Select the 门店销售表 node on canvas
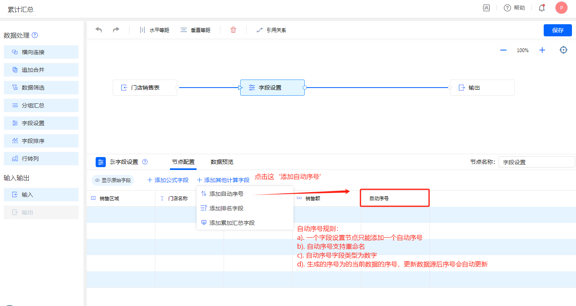576x306 pixels. (x=145, y=88)
